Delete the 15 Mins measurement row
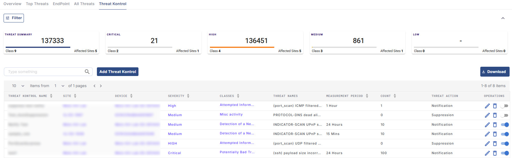 coord(495,134)
